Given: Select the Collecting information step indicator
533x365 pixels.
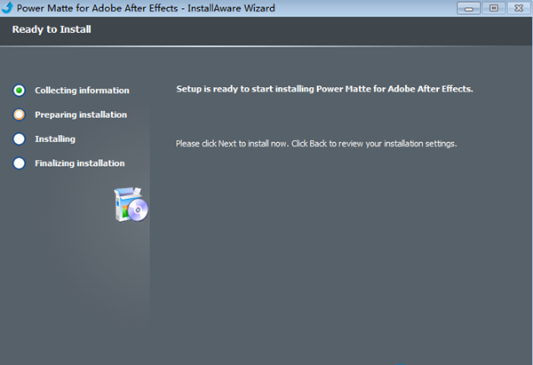Looking at the screenshot, I should [19, 91].
